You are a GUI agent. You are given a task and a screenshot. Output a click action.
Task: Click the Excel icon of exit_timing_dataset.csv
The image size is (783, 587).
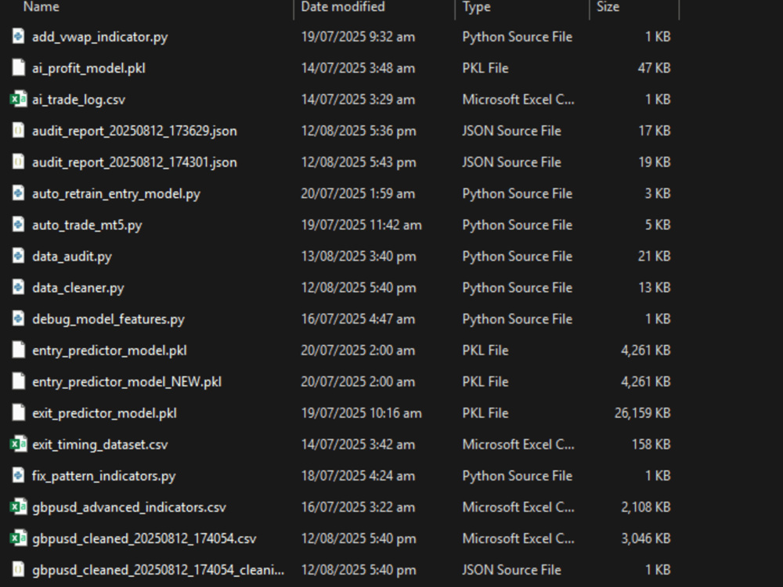tap(19, 445)
